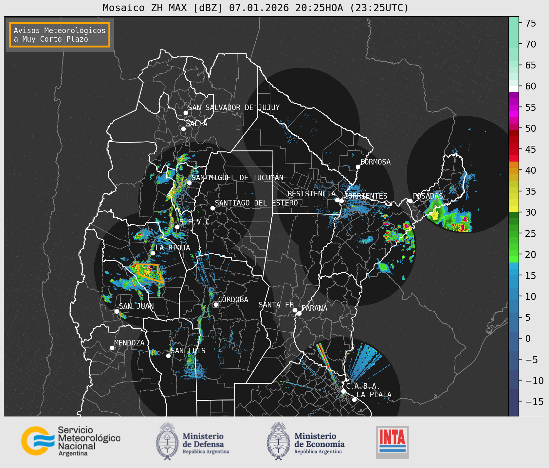The height and width of the screenshot is (468, 549).
Task: Click the 55 dBZ magenta scale band
Action: point(514,107)
